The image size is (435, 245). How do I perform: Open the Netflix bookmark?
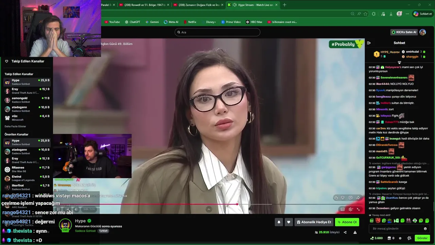(190, 22)
